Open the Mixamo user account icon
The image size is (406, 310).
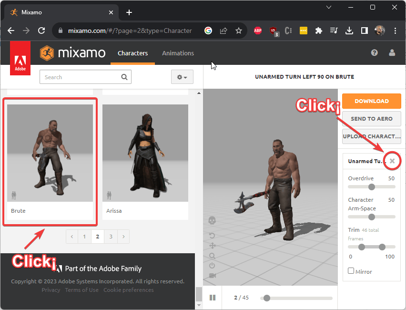tap(392, 53)
